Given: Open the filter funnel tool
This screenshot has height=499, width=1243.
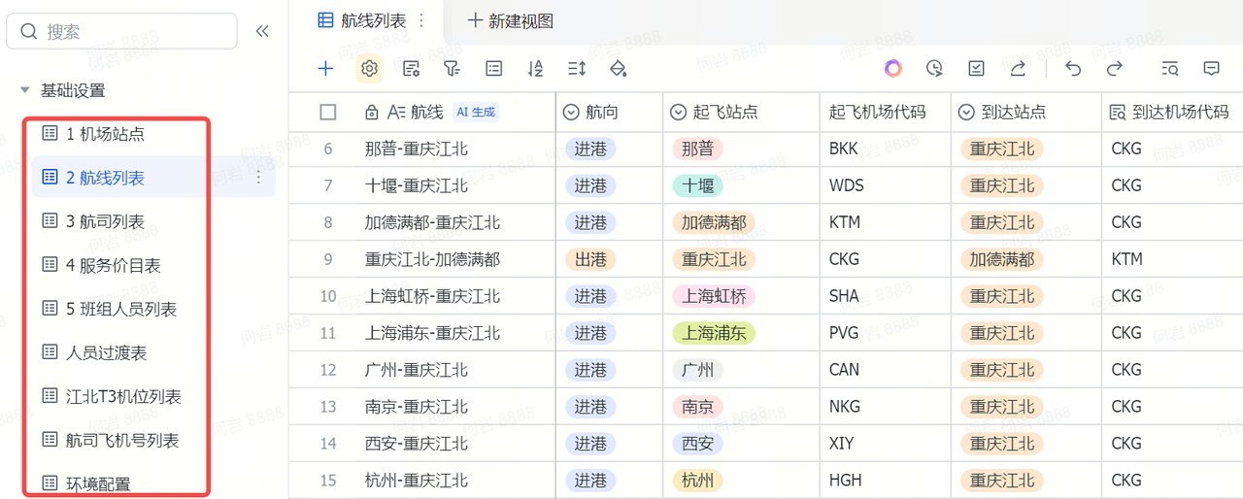Looking at the screenshot, I should [x=452, y=68].
